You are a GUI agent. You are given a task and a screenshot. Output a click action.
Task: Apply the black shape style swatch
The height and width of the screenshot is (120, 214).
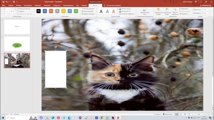click(39, 11)
